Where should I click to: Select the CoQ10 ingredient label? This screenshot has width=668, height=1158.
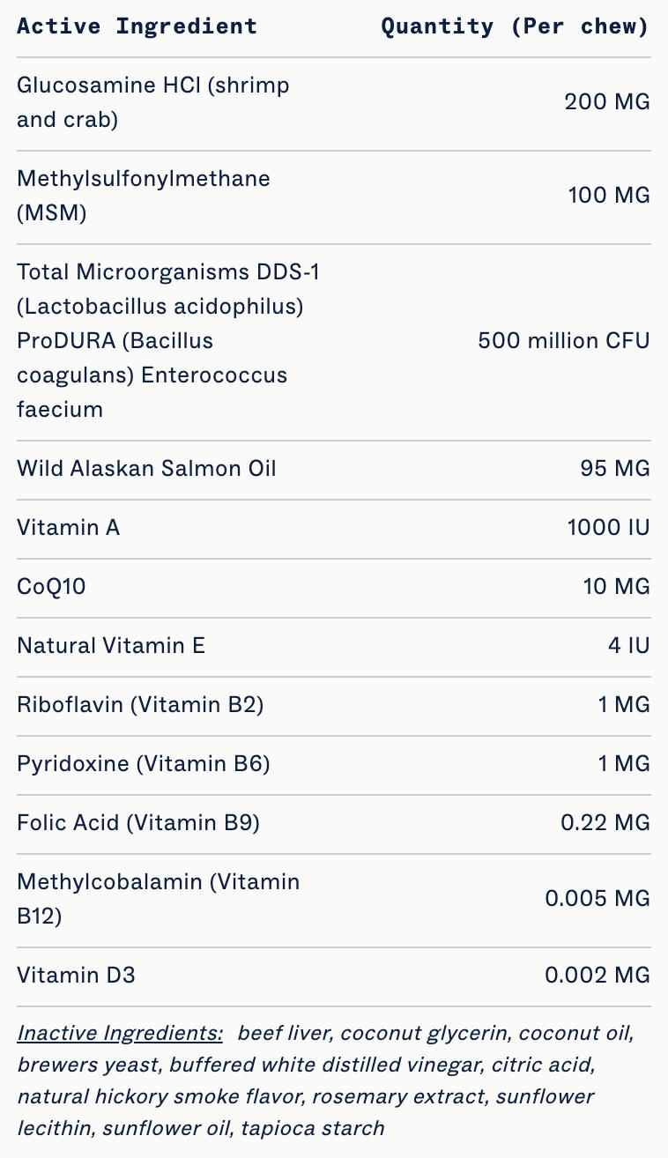pos(51,586)
